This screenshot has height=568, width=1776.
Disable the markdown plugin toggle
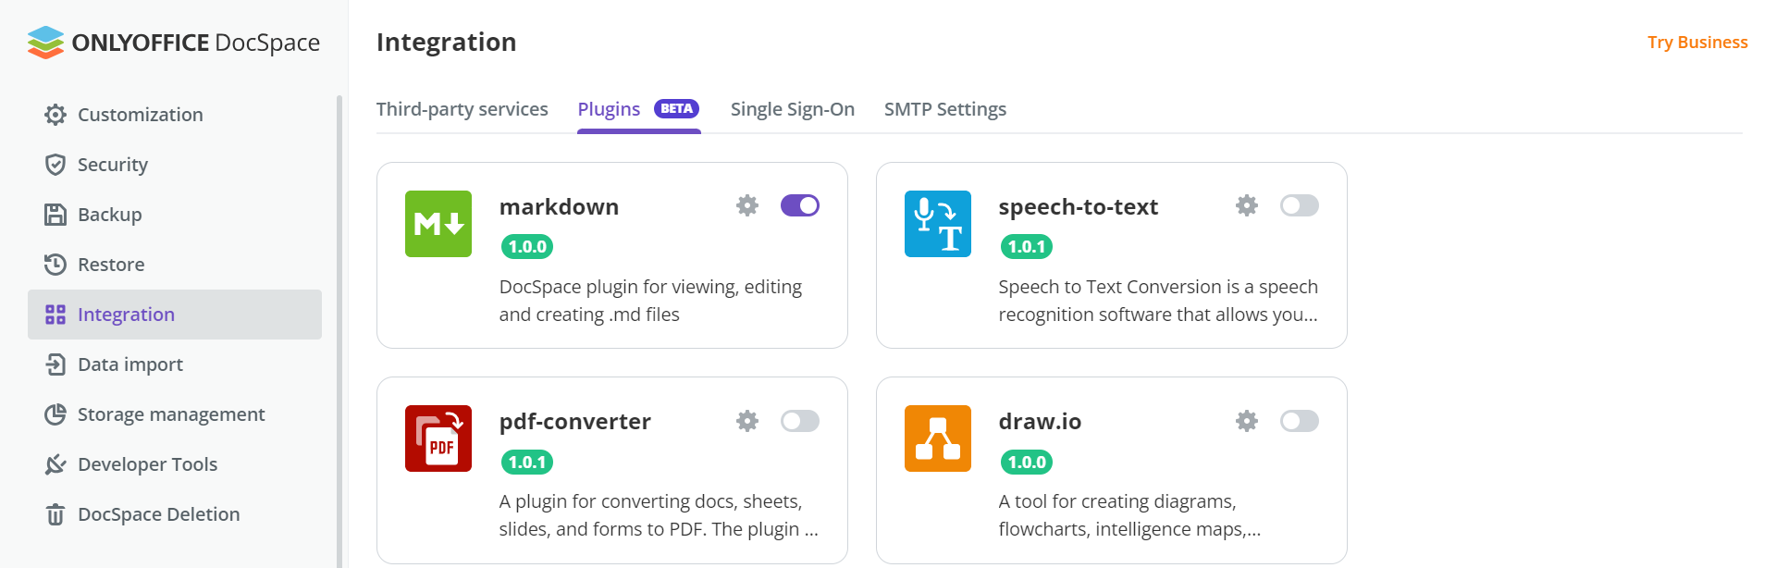(x=800, y=205)
